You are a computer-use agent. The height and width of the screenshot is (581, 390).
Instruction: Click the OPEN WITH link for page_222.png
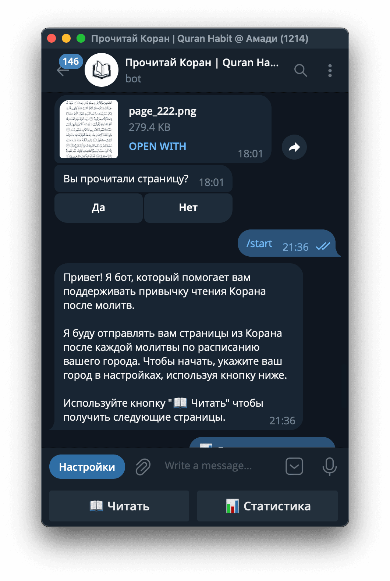(x=157, y=146)
